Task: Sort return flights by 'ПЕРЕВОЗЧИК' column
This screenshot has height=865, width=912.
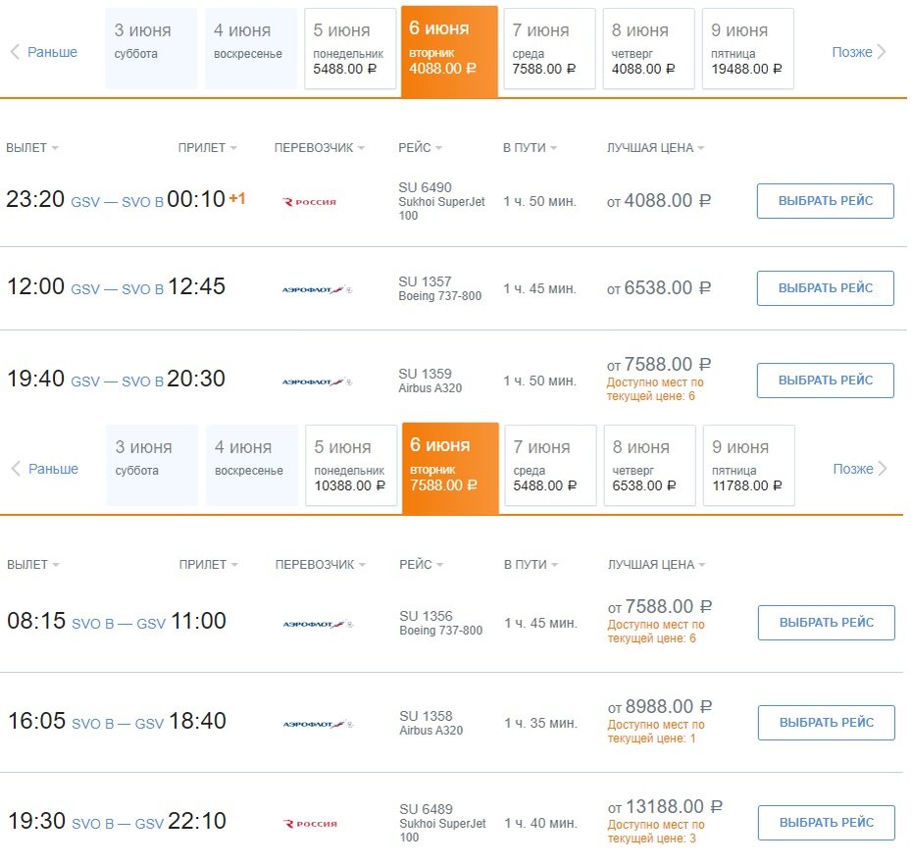Action: click(x=320, y=564)
